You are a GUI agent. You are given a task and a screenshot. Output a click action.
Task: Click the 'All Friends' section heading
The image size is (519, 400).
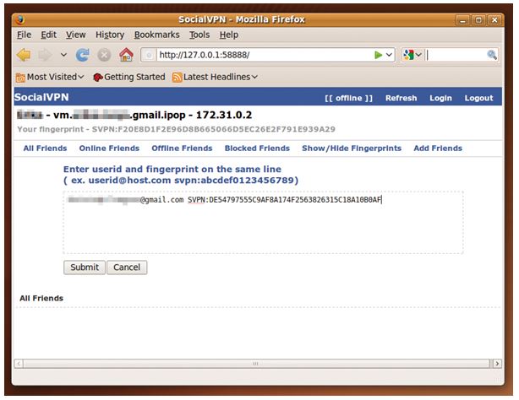coord(41,298)
